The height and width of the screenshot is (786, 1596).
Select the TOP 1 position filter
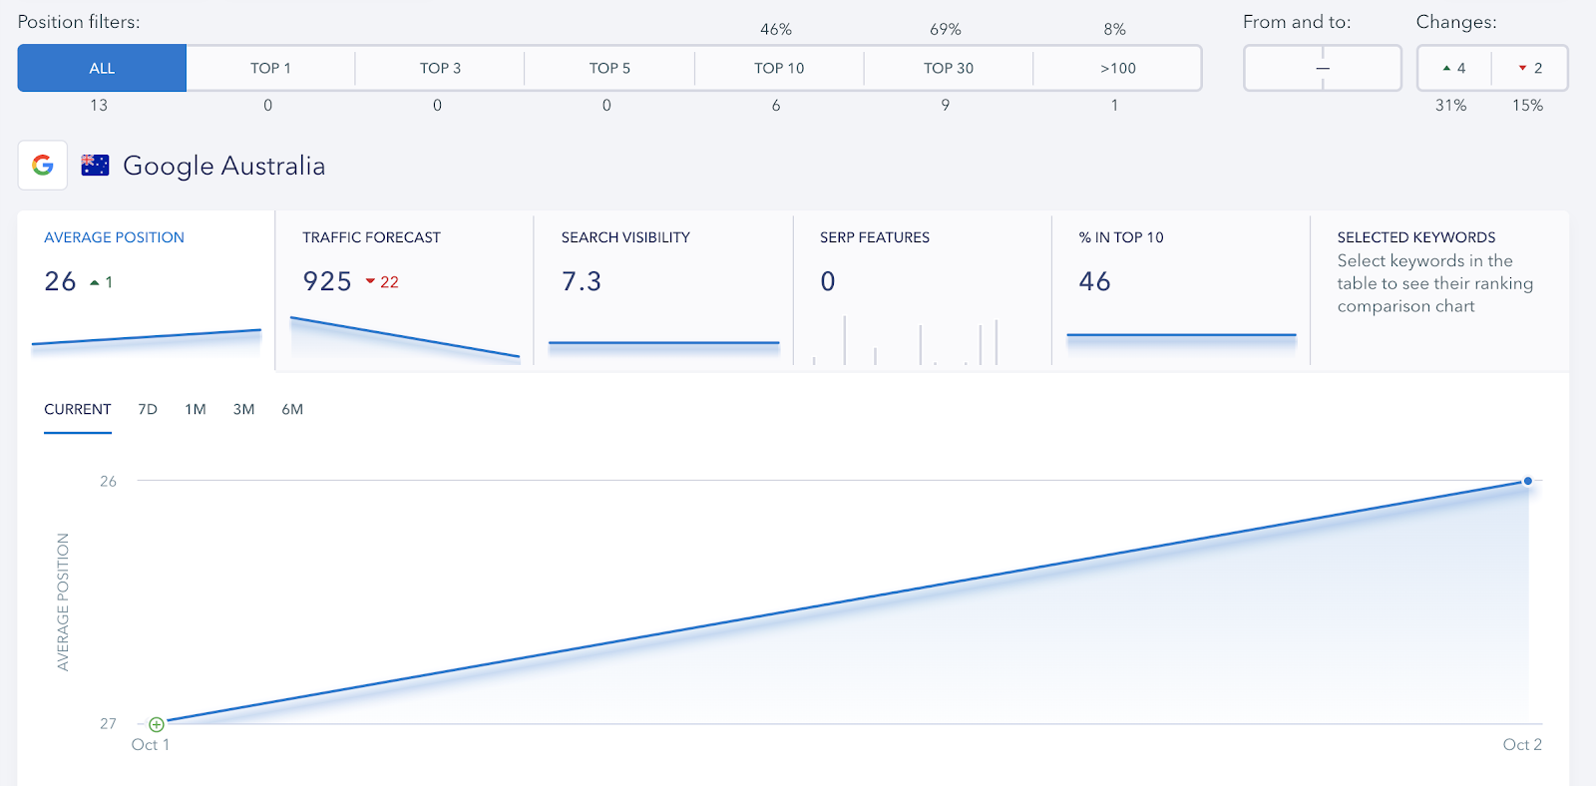[x=270, y=68]
